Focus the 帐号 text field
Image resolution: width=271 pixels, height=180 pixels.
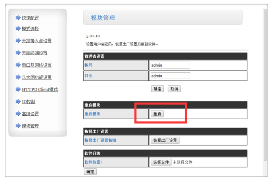click(x=170, y=65)
